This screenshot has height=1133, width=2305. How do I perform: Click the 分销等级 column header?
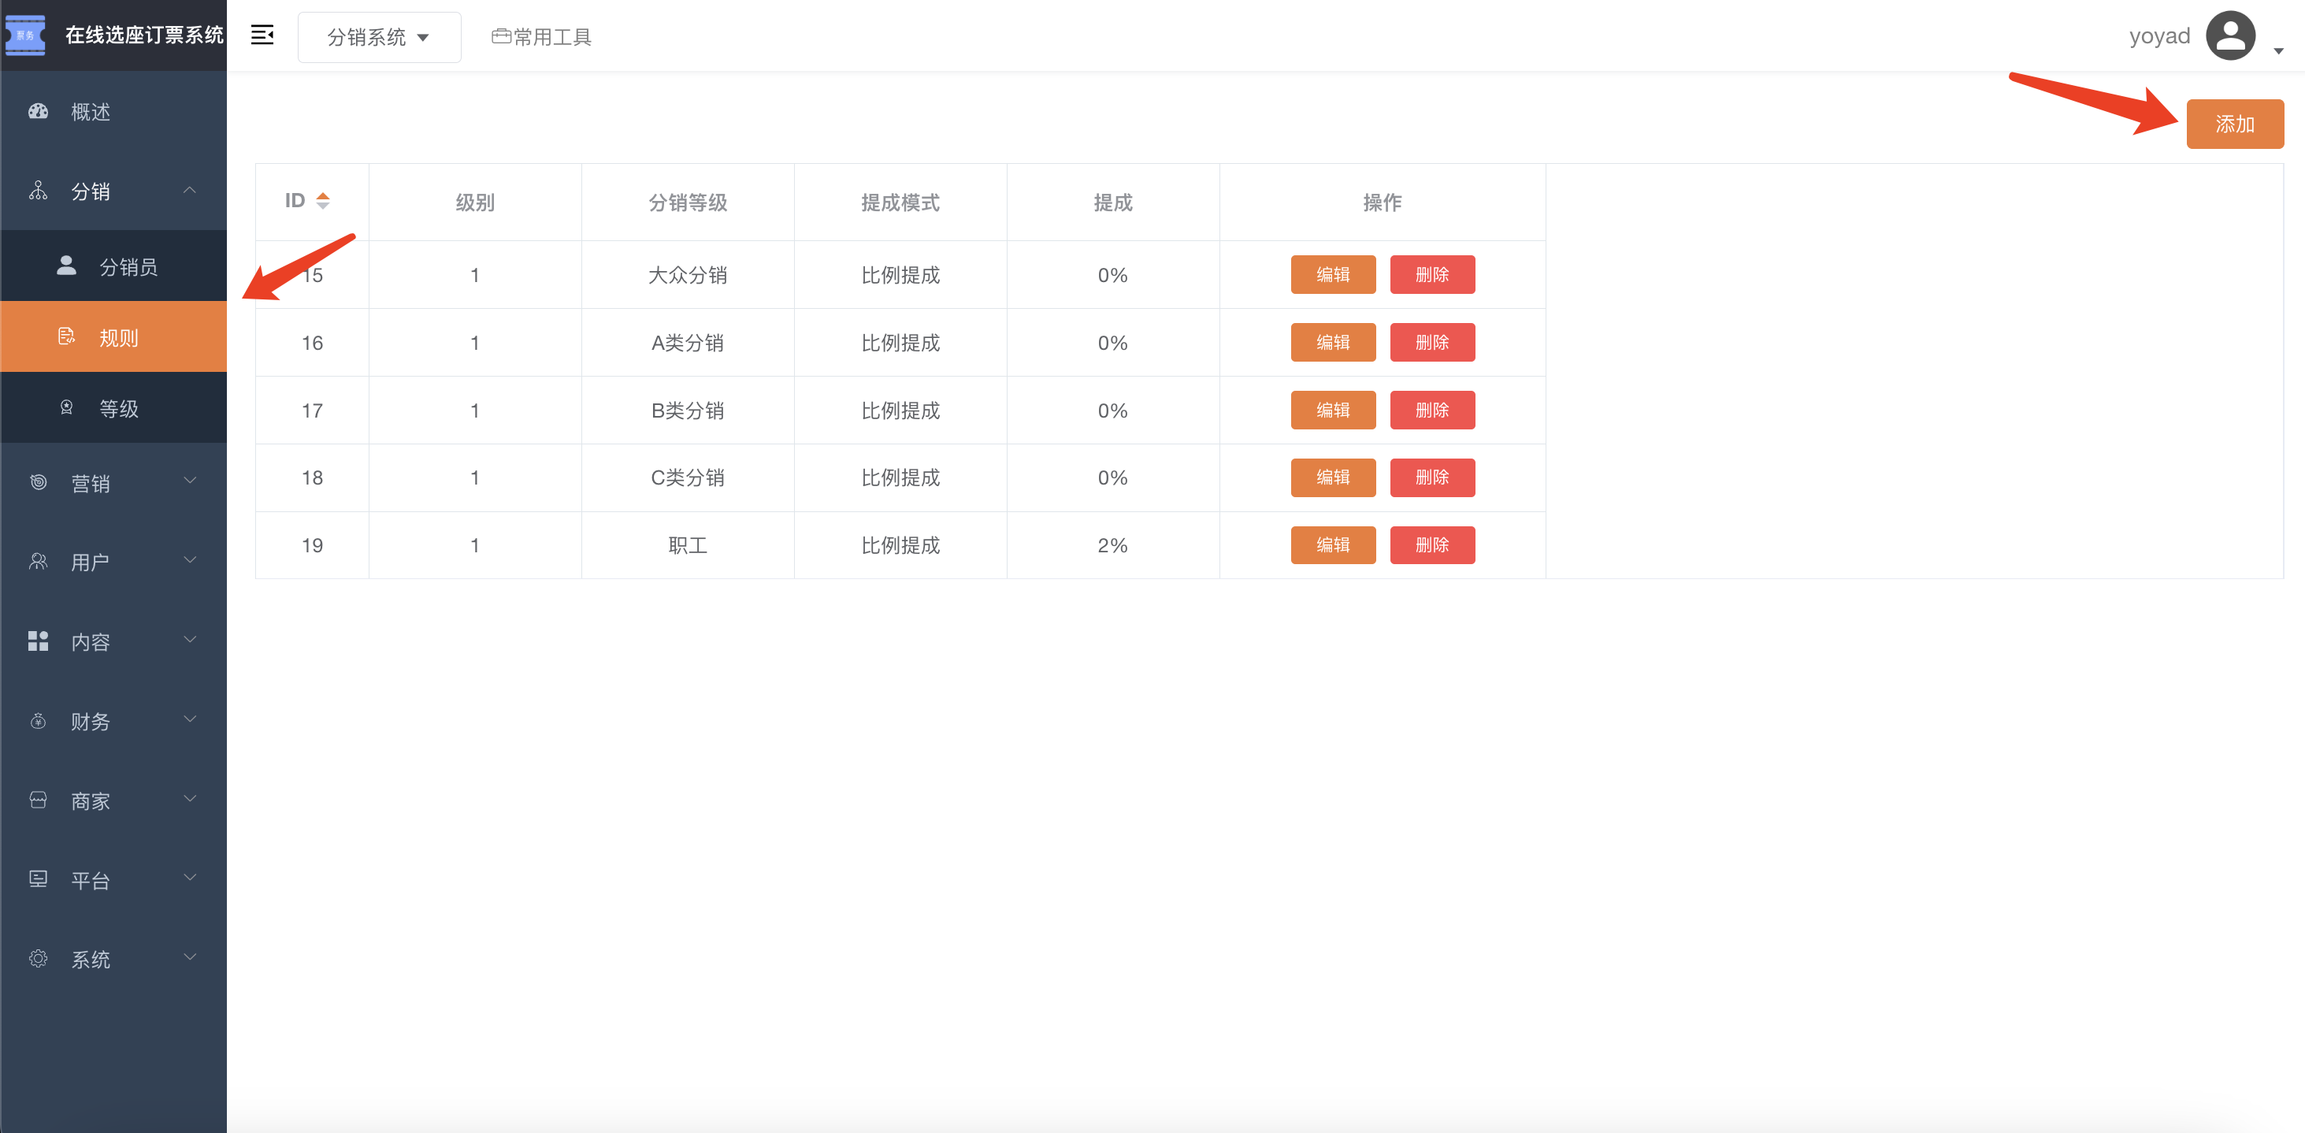[x=687, y=202]
